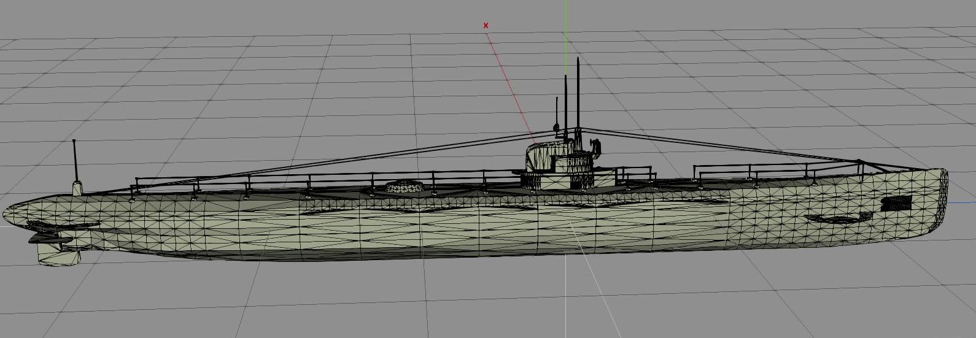Image resolution: width=976 pixels, height=338 pixels.
Task: Select the thin antenna mast at the stern
Action: click(76, 161)
